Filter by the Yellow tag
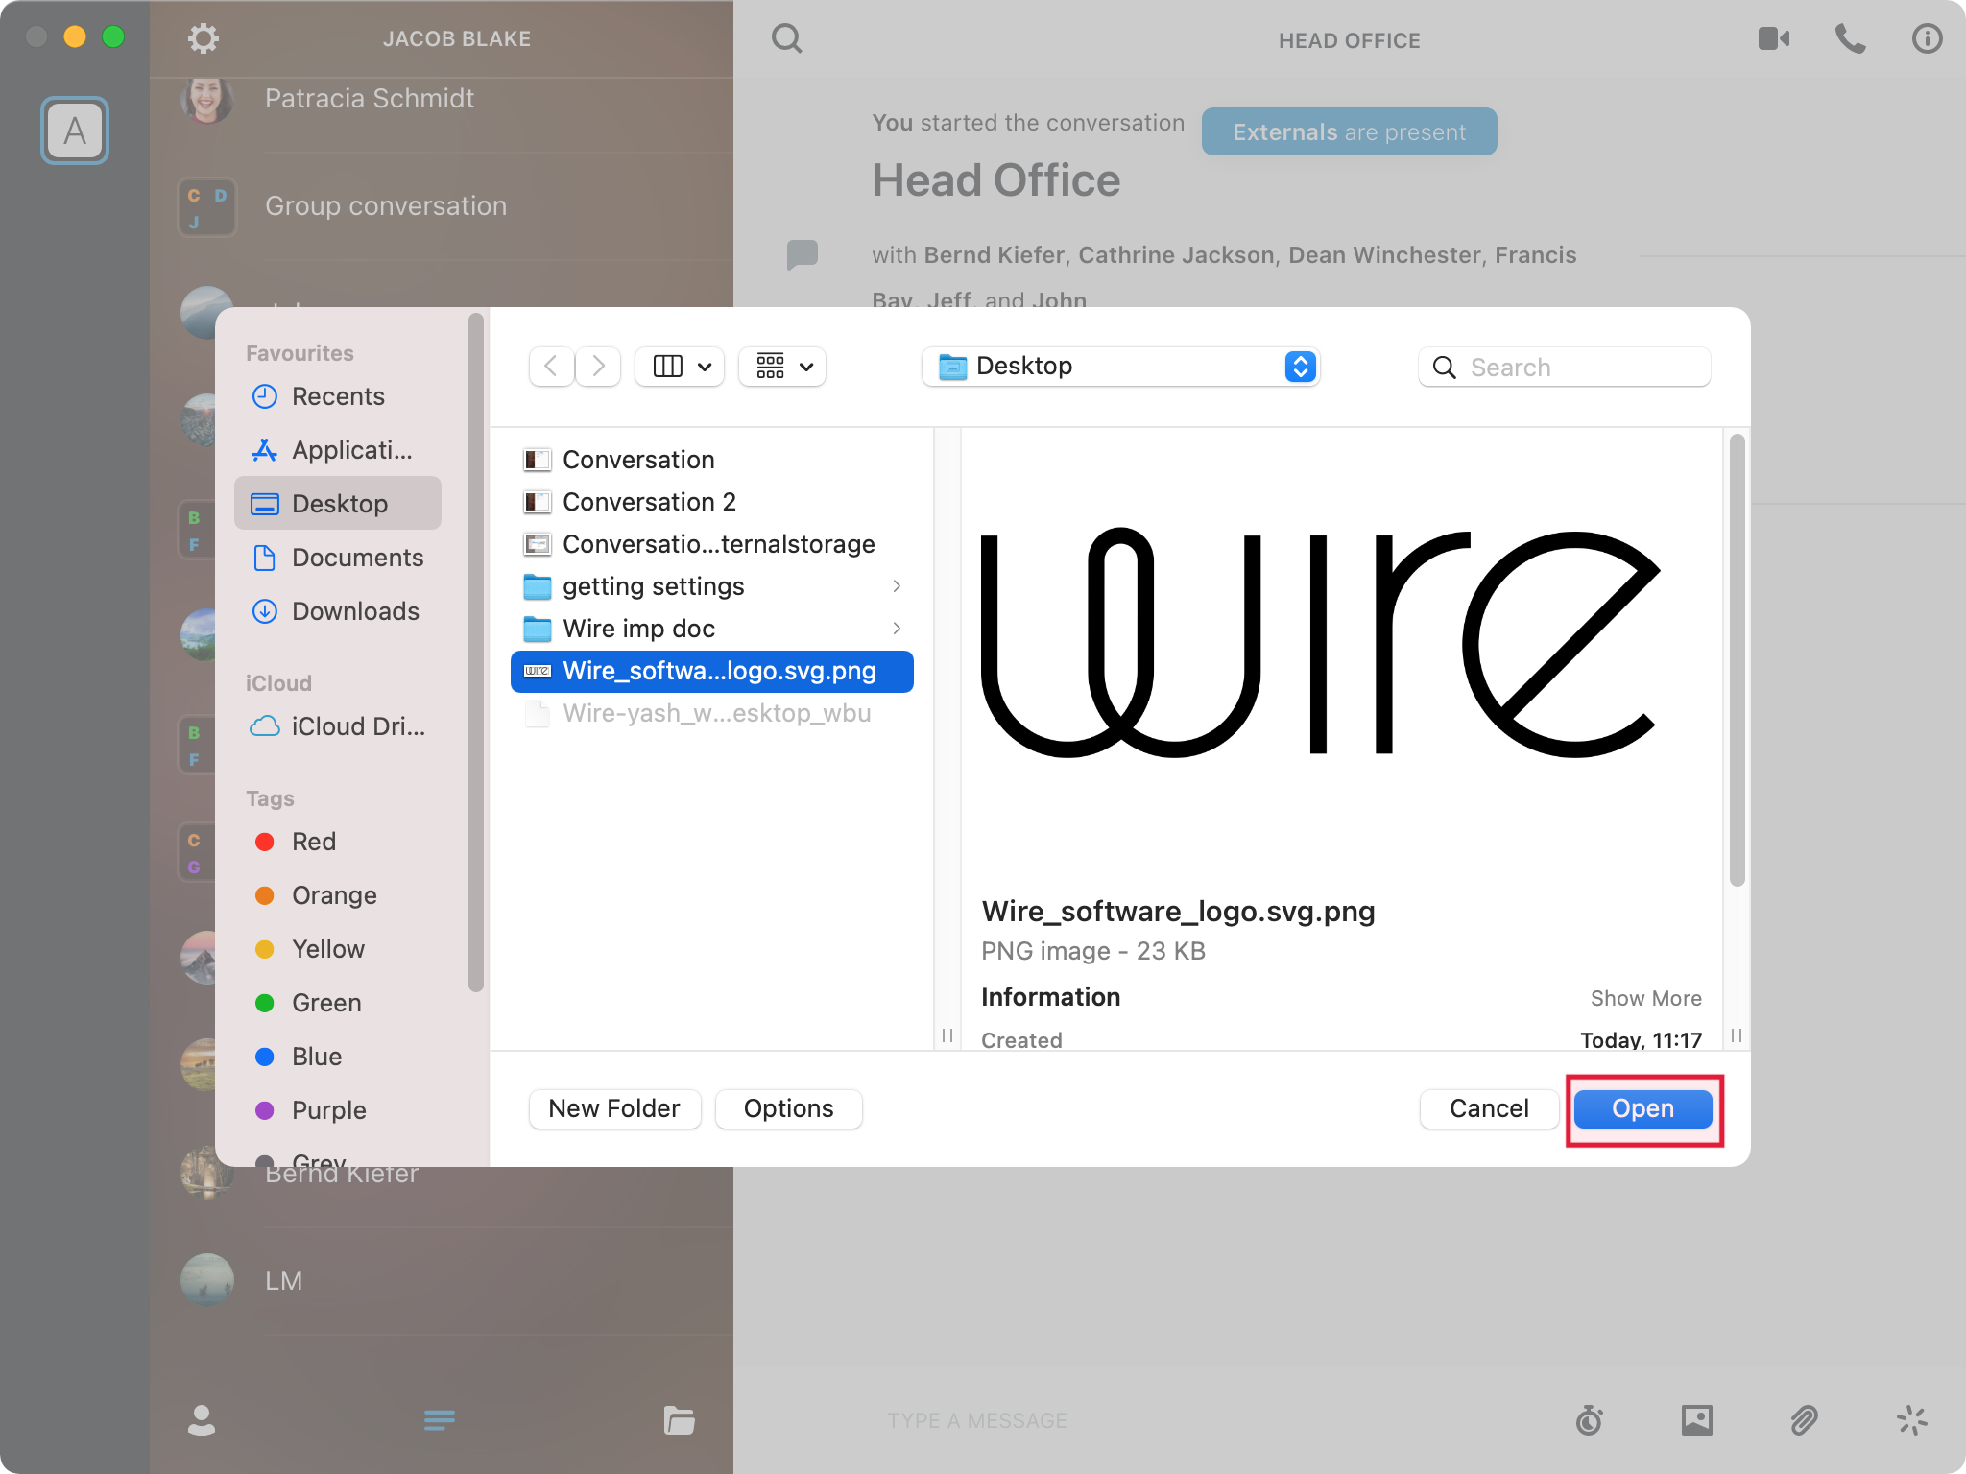This screenshot has width=1966, height=1474. point(338,949)
